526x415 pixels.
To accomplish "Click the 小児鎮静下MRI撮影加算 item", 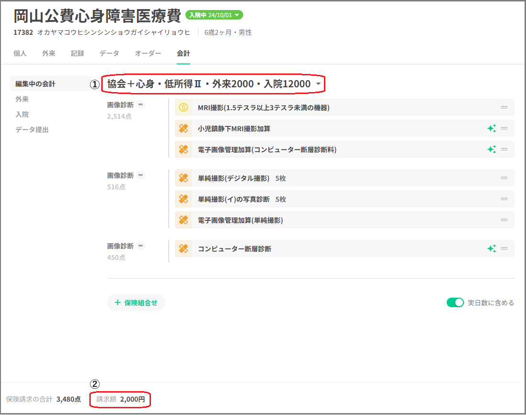I will 344,128.
